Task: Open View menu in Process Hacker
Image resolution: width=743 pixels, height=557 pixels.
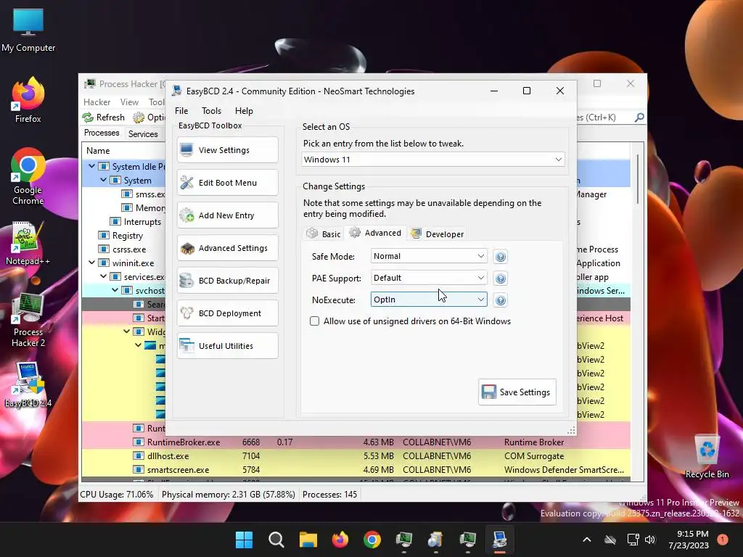Action: tap(129, 102)
